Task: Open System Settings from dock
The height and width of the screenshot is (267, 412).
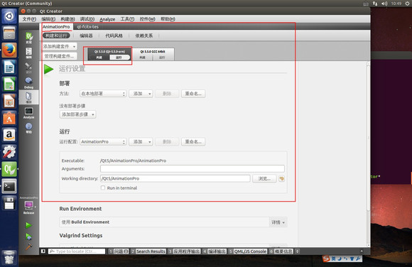Action: pos(9,152)
